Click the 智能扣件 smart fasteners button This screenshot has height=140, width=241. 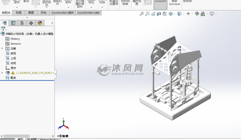pyautogui.click(x=57, y=3)
